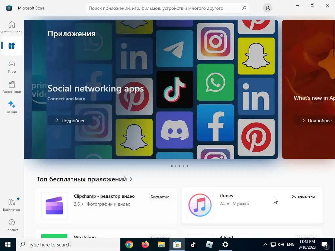Open File Explorer from the taskbar

point(161,244)
